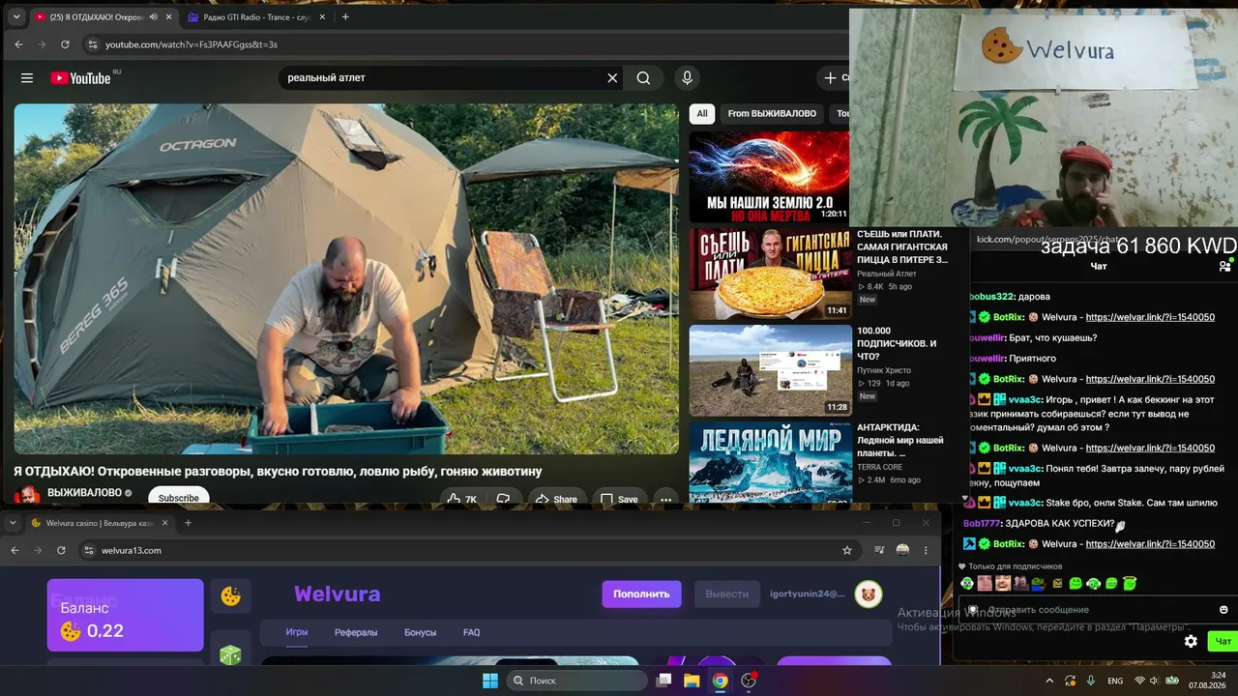Go to the YouTube home logo
Image resolution: width=1238 pixels, height=696 pixels.
point(80,78)
